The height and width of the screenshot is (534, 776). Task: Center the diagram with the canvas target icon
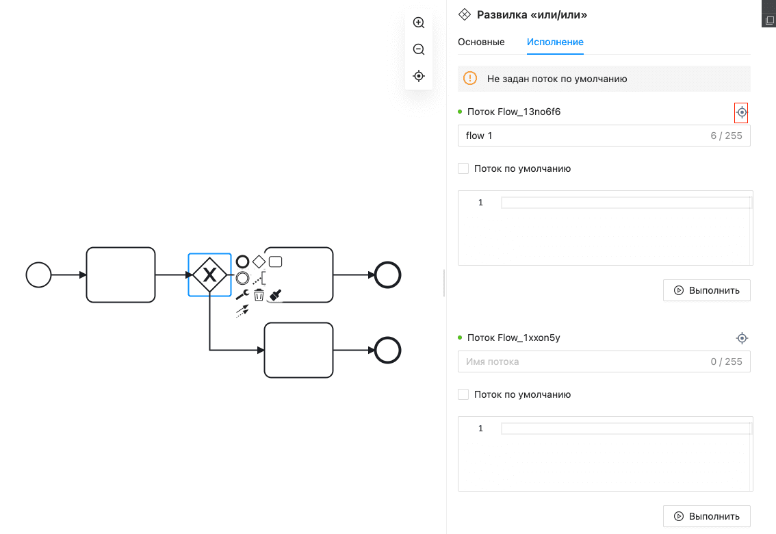[419, 76]
